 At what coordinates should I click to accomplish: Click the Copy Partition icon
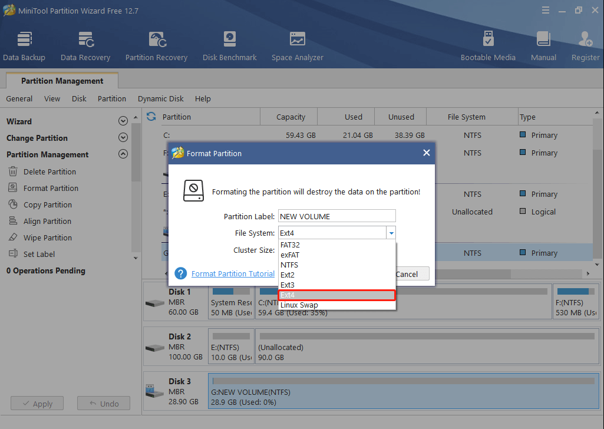13,204
